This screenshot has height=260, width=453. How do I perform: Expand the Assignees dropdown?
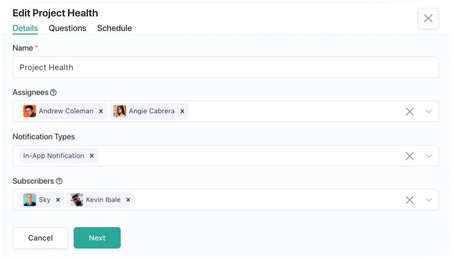point(429,111)
